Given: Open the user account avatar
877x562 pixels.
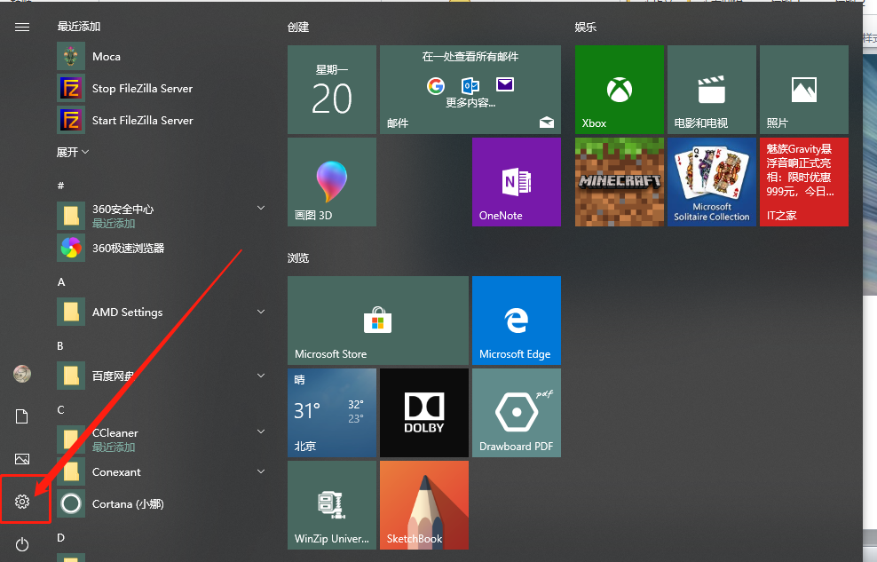Looking at the screenshot, I should tap(22, 374).
